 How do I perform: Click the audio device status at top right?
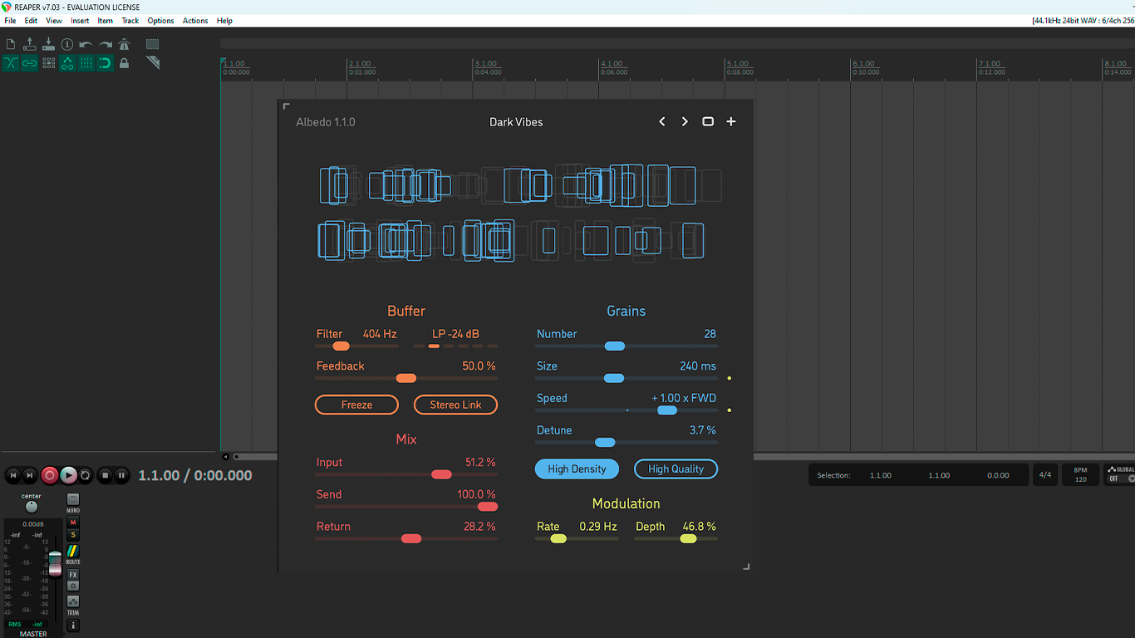click(1083, 20)
